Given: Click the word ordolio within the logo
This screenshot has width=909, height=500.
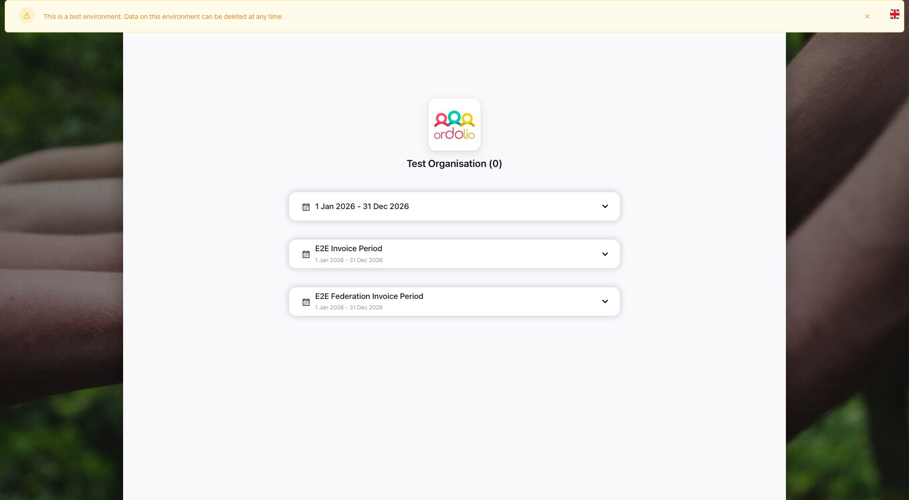Looking at the screenshot, I should pyautogui.click(x=454, y=134).
